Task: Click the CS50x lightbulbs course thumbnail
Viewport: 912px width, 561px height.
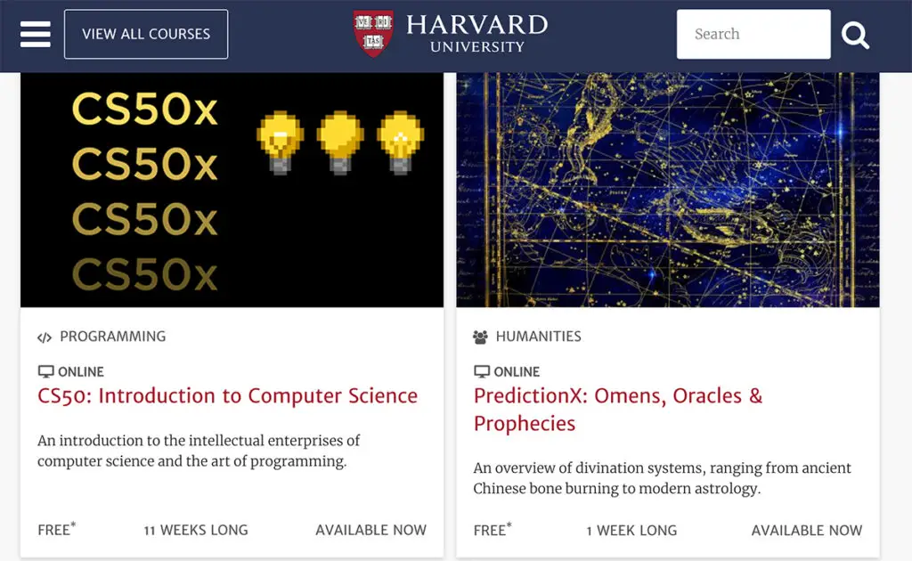Action: pos(232,190)
